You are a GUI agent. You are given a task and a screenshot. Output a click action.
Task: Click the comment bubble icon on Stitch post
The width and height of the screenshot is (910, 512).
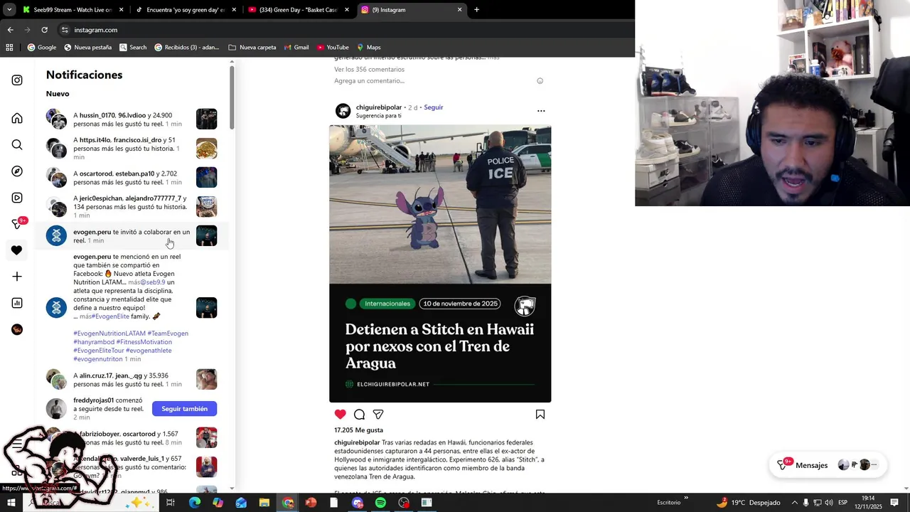pyautogui.click(x=359, y=415)
